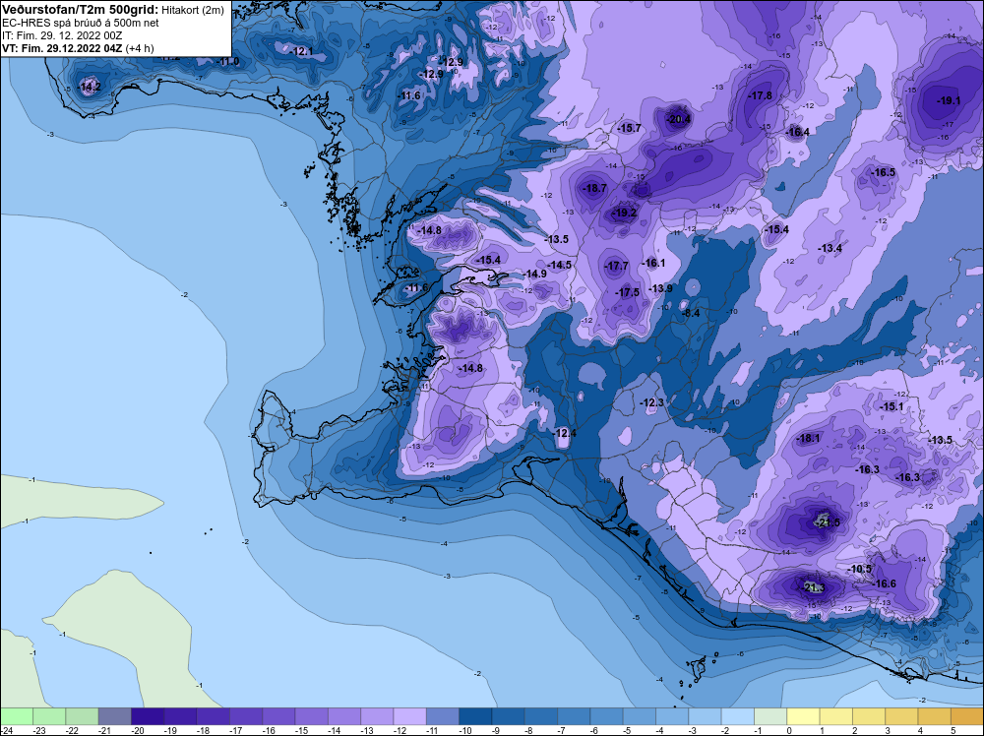Click the -12.4 temperature label
984x736 pixels.
pos(564,433)
